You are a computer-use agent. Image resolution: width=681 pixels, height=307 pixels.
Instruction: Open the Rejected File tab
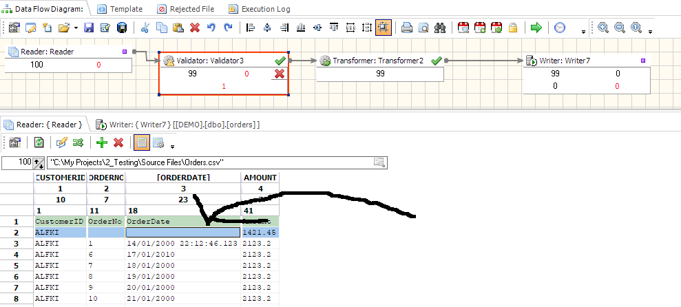point(186,9)
